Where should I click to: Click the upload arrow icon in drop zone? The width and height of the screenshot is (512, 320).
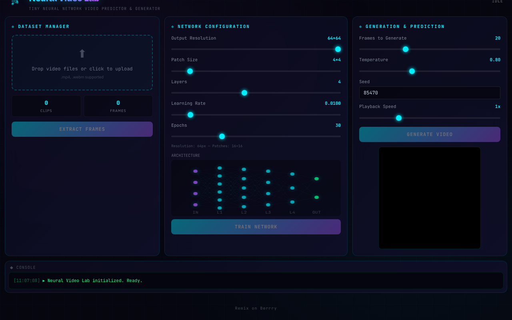click(x=82, y=53)
